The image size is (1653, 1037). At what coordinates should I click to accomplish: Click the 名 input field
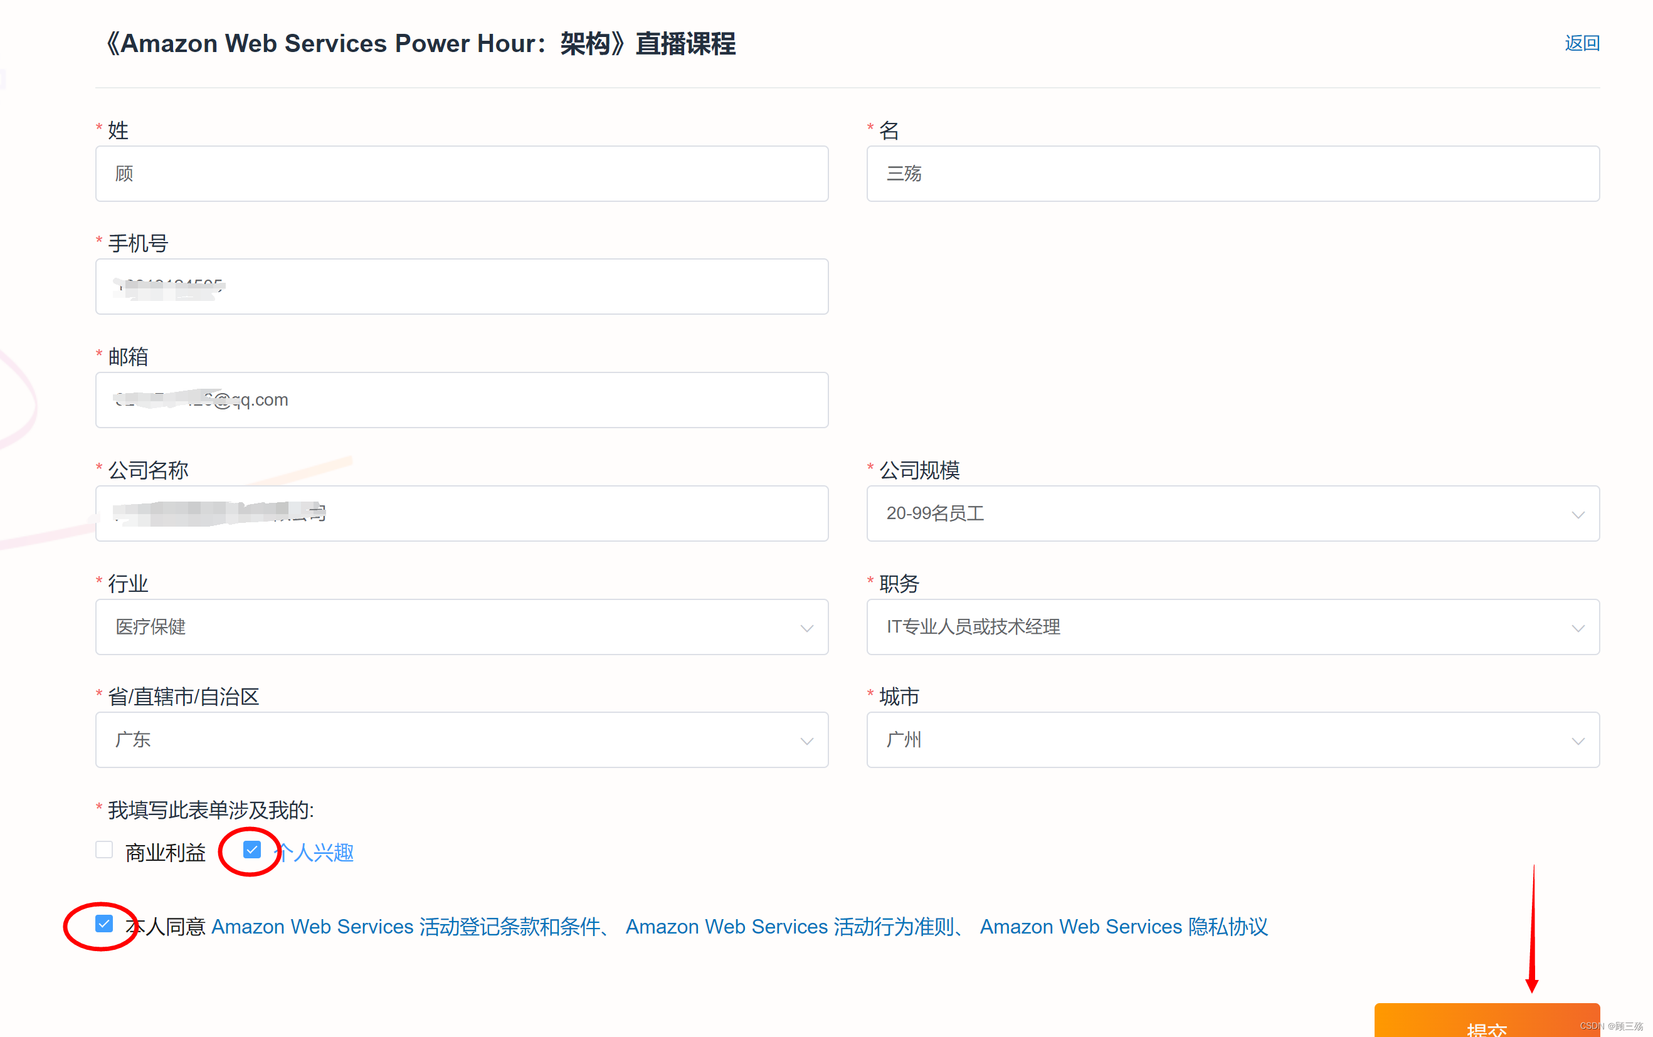[x=1233, y=174]
